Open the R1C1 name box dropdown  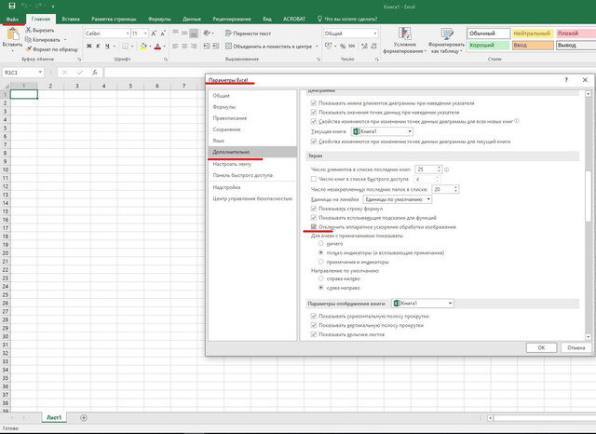point(40,73)
